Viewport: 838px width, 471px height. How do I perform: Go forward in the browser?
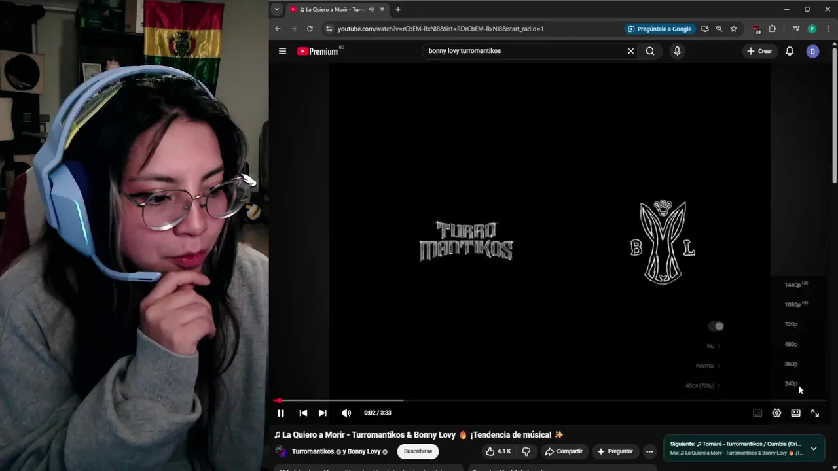tap(293, 29)
